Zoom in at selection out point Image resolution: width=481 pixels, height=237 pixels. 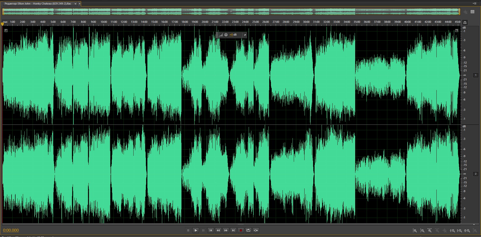point(460,230)
